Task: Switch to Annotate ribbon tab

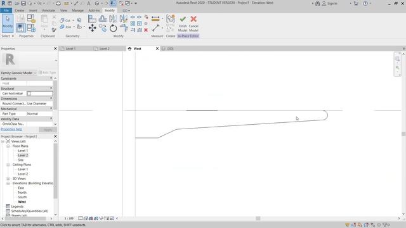Action: coord(48,10)
